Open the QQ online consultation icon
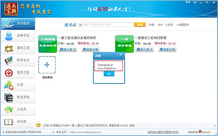 coord(205,132)
